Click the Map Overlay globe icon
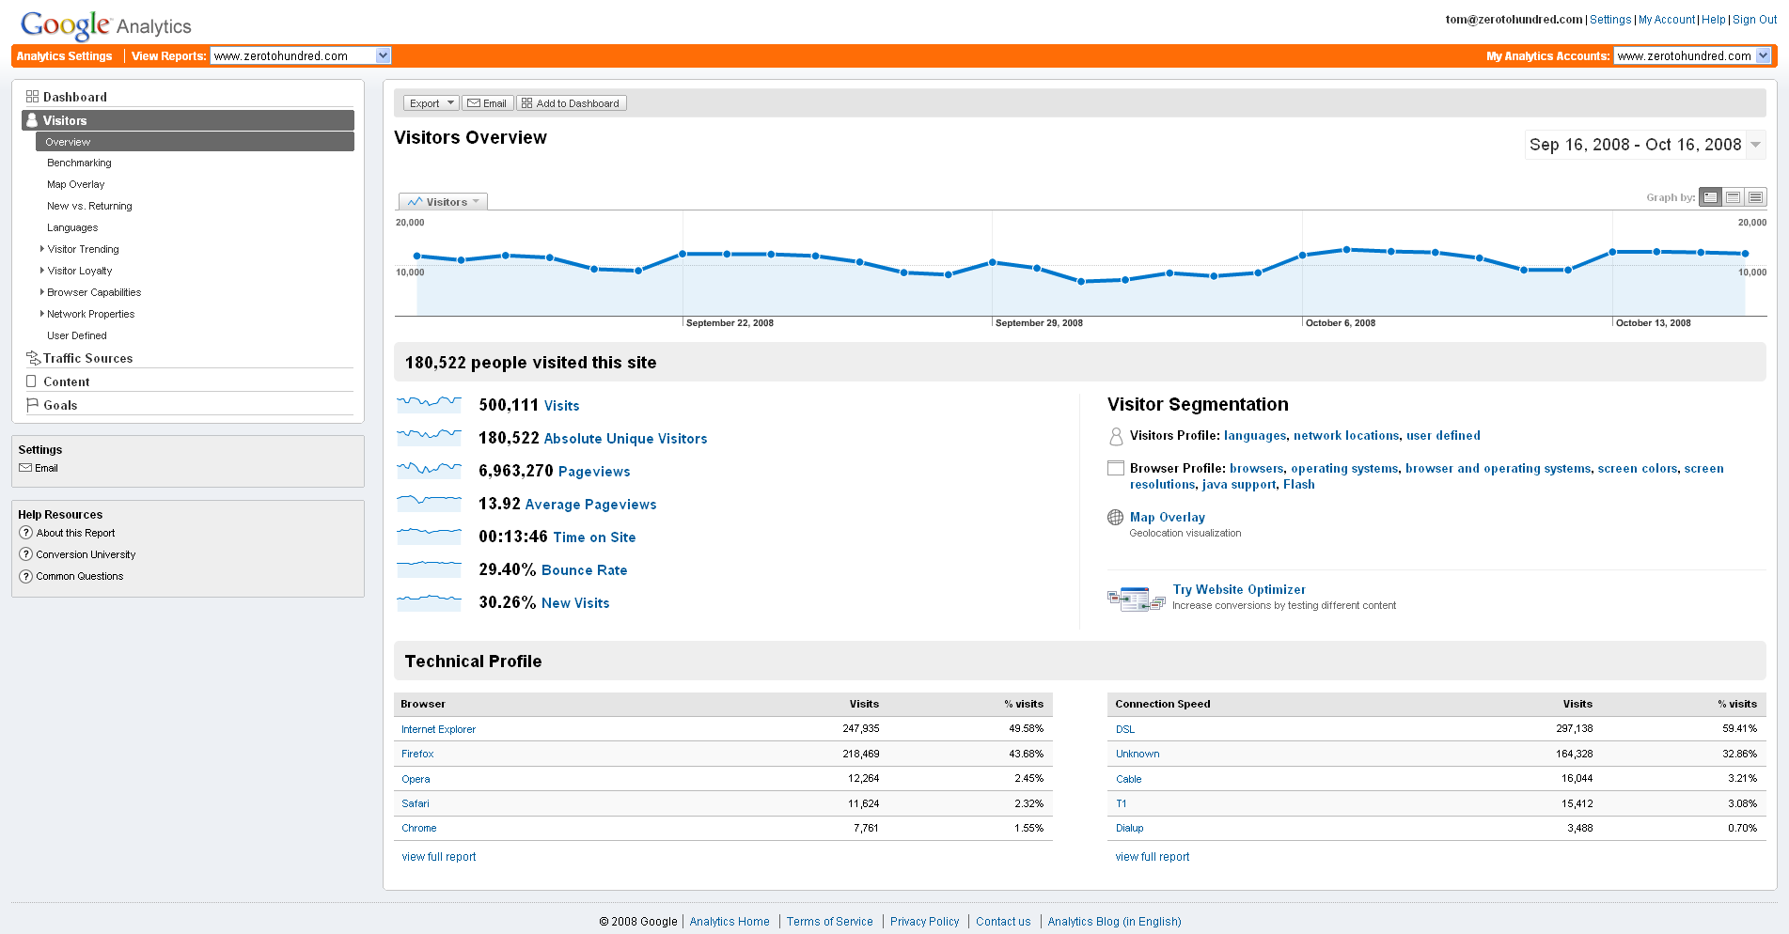 1116,517
